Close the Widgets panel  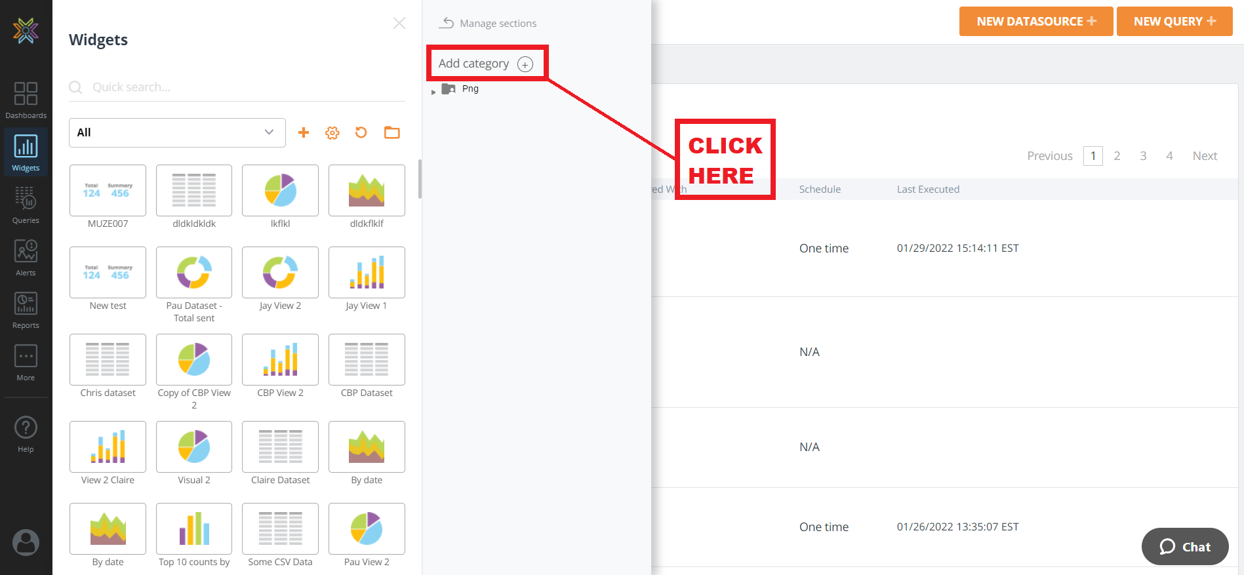coord(399,24)
